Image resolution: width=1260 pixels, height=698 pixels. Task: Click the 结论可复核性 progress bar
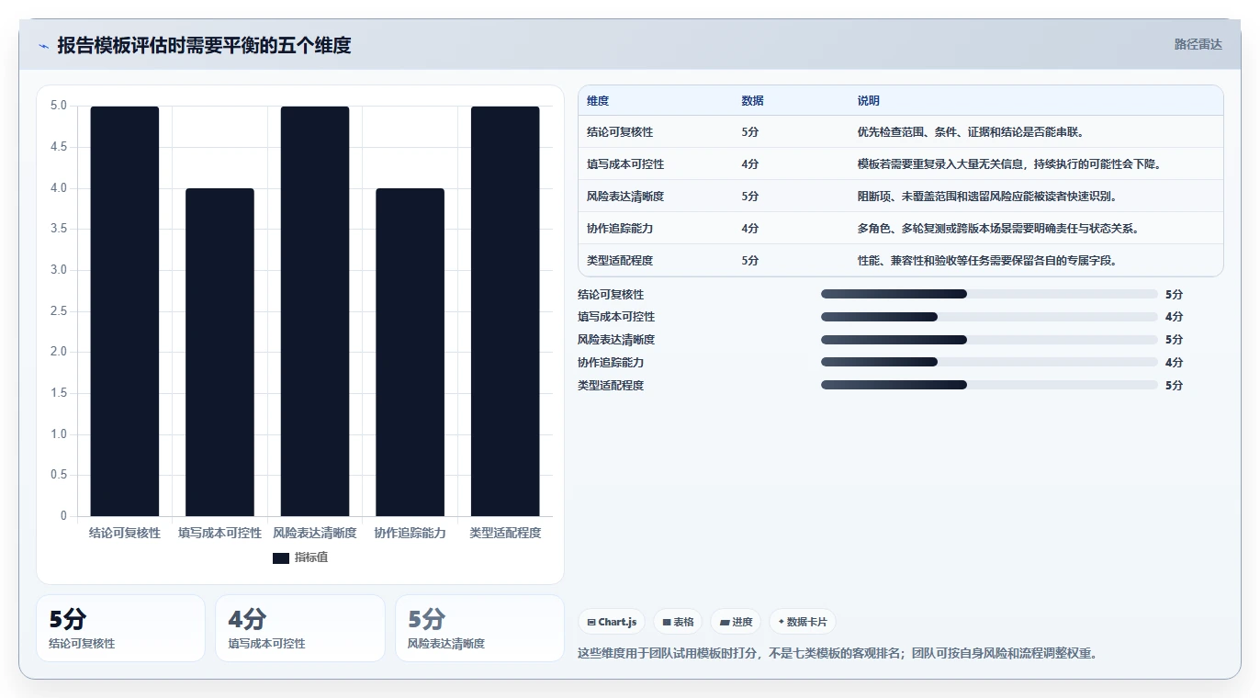tap(989, 294)
